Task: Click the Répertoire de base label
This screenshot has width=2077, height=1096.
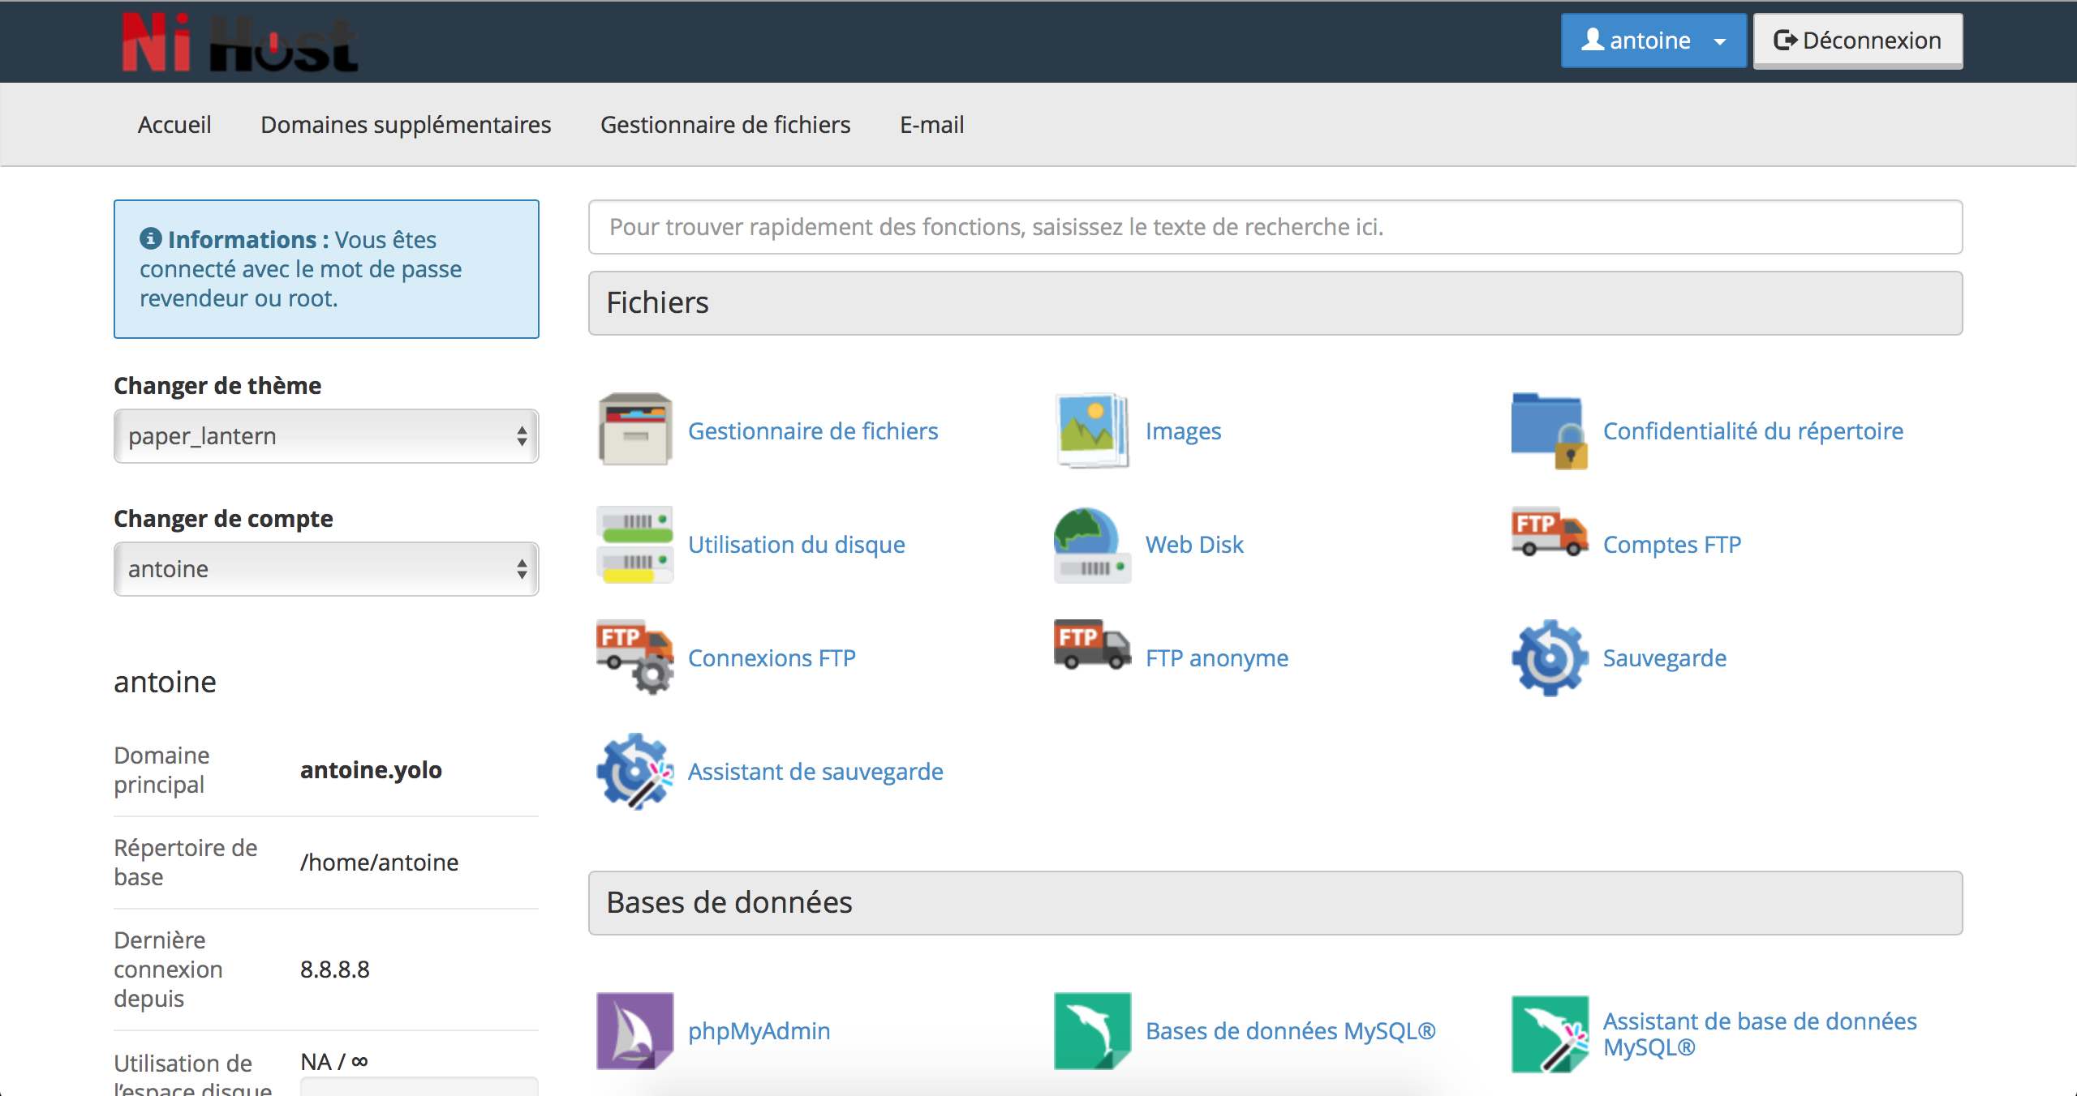Action: (x=186, y=863)
